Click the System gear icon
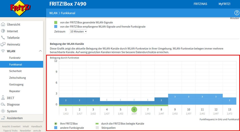The image size is (240, 132). (x=3, y=111)
